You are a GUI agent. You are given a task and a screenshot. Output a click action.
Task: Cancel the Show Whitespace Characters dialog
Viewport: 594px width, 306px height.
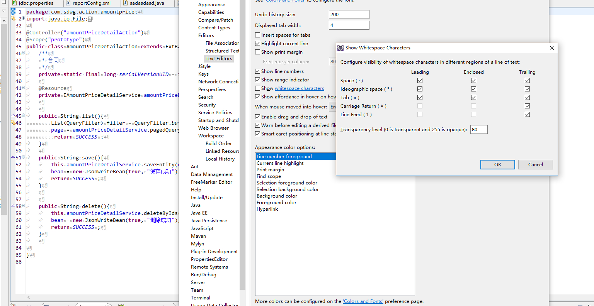point(536,164)
